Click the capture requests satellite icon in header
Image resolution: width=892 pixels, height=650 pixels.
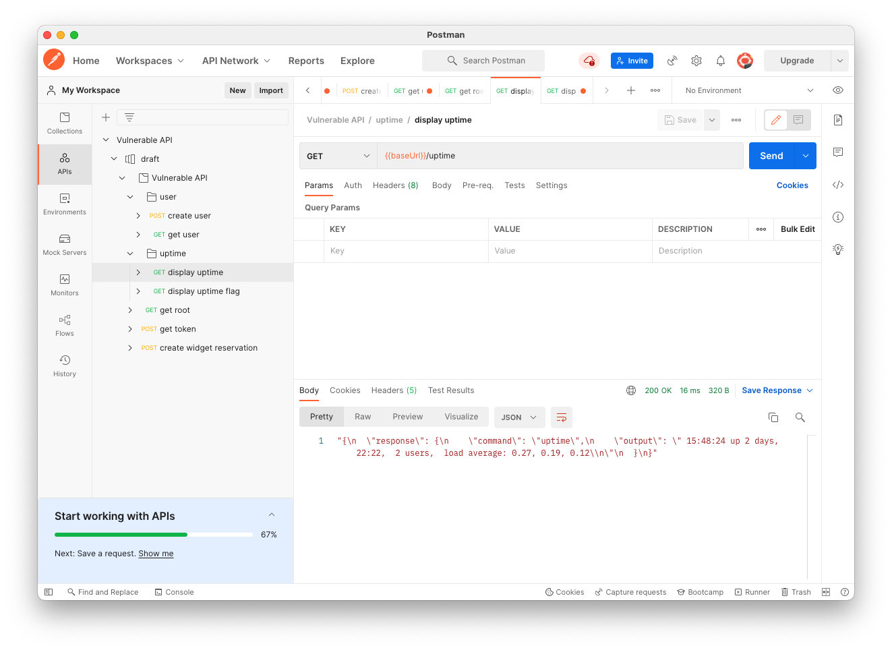pyautogui.click(x=672, y=61)
